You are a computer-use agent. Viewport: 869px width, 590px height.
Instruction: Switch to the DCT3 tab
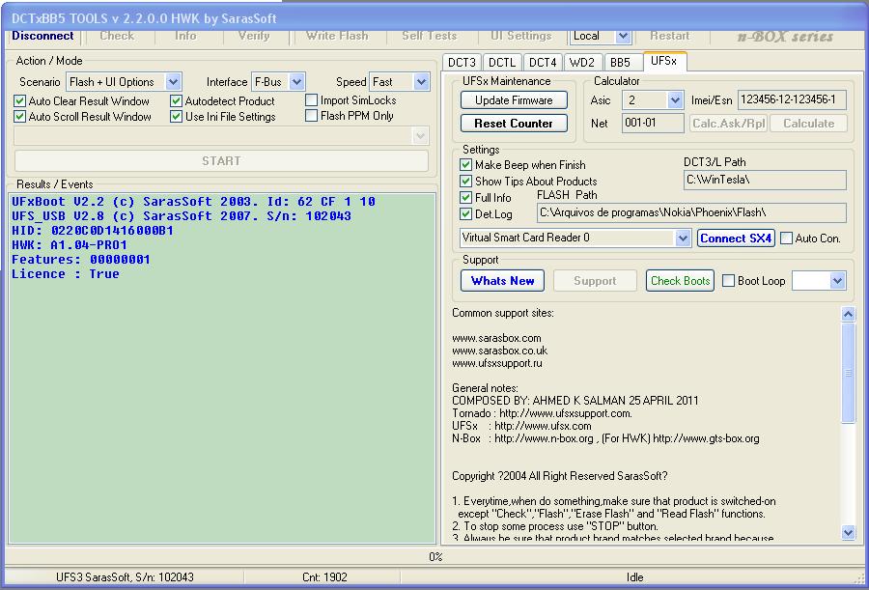[463, 62]
